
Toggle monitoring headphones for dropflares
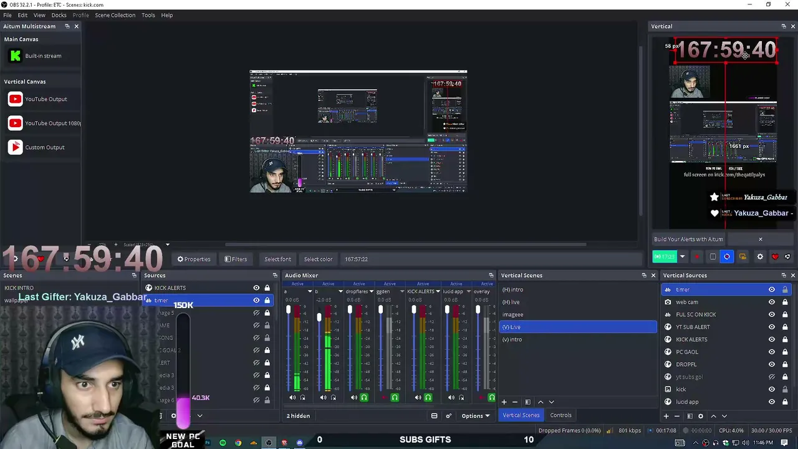point(364,398)
